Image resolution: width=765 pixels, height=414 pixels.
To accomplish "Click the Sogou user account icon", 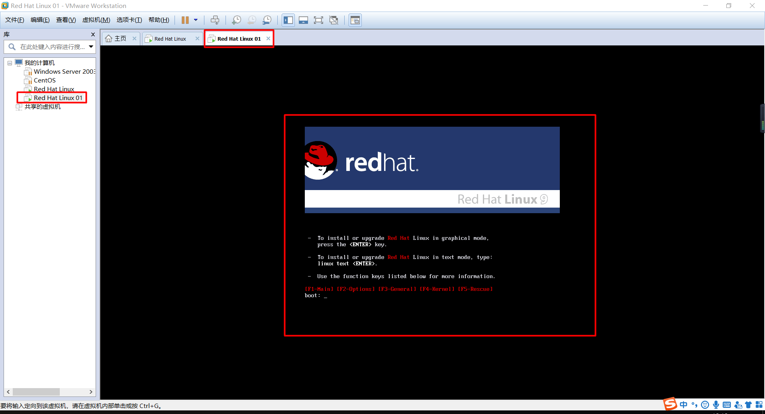I will [x=738, y=405].
